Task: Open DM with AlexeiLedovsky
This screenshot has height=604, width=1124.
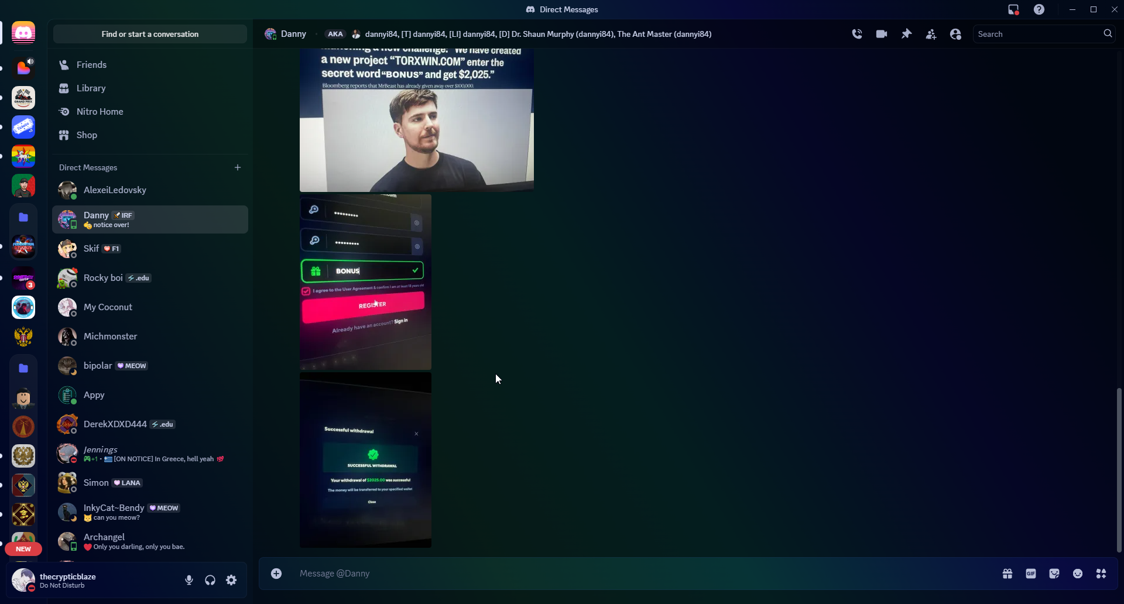Action: (150, 190)
